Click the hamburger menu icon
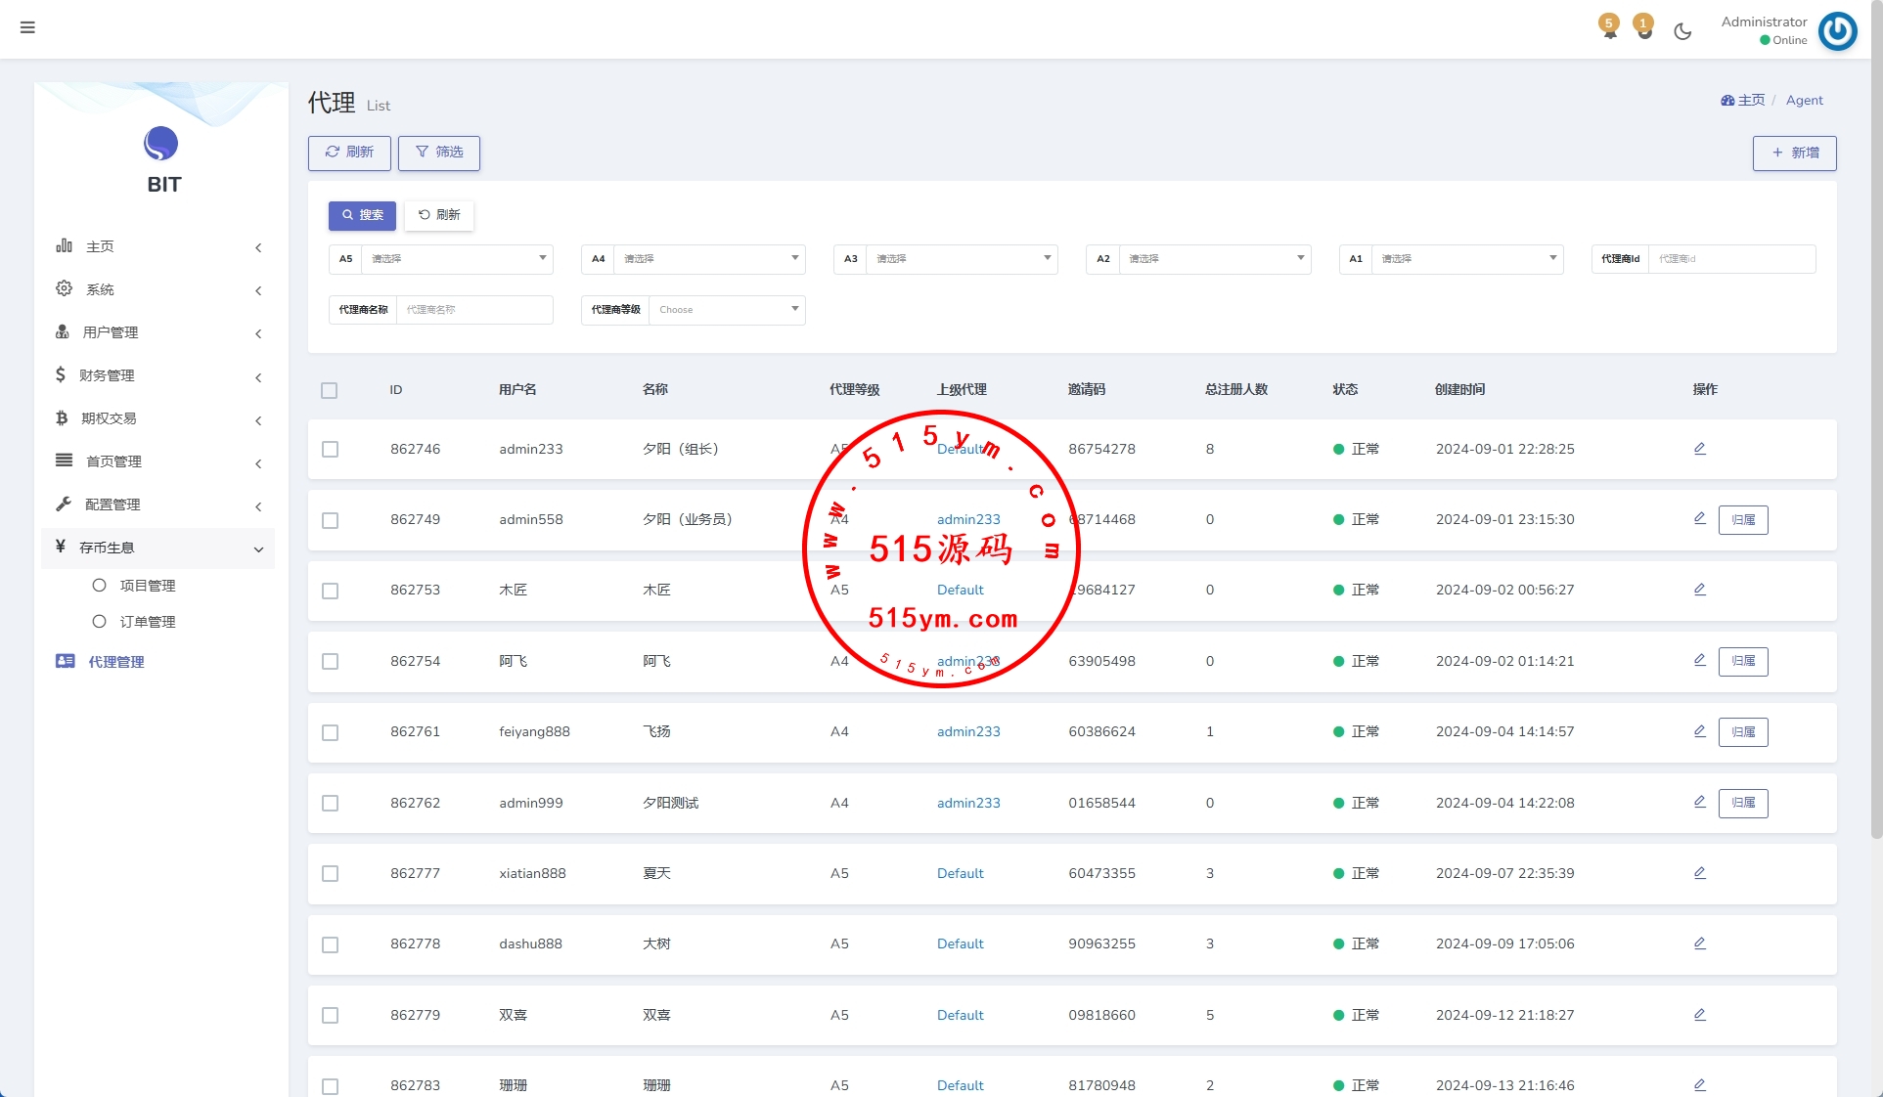Image resolution: width=1883 pixels, height=1097 pixels. 27,27
